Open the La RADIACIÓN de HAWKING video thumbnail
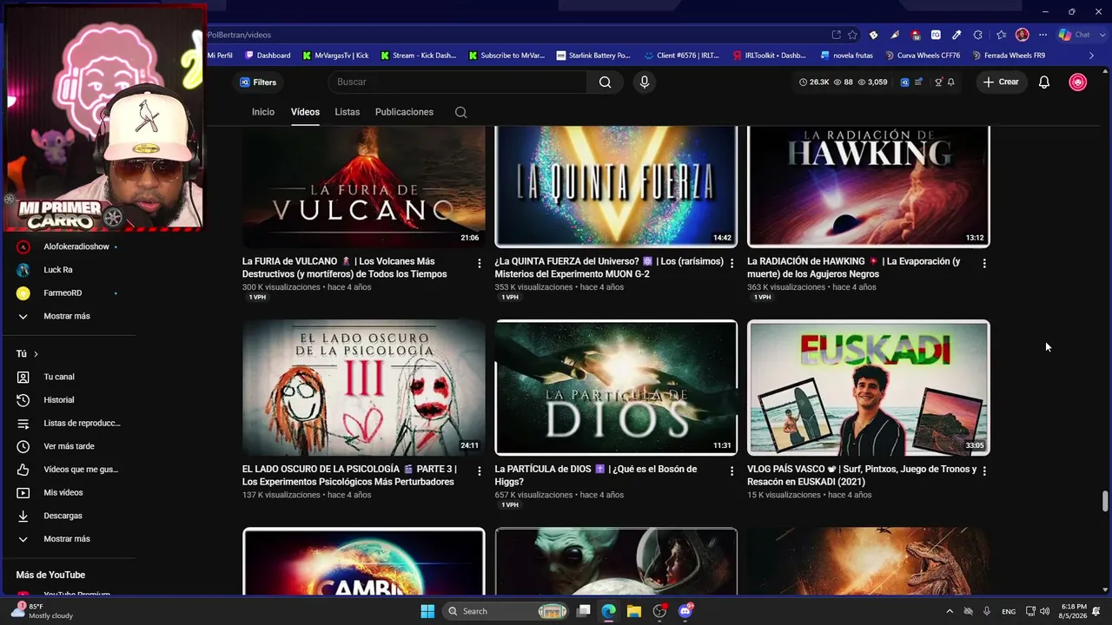 tap(869, 187)
